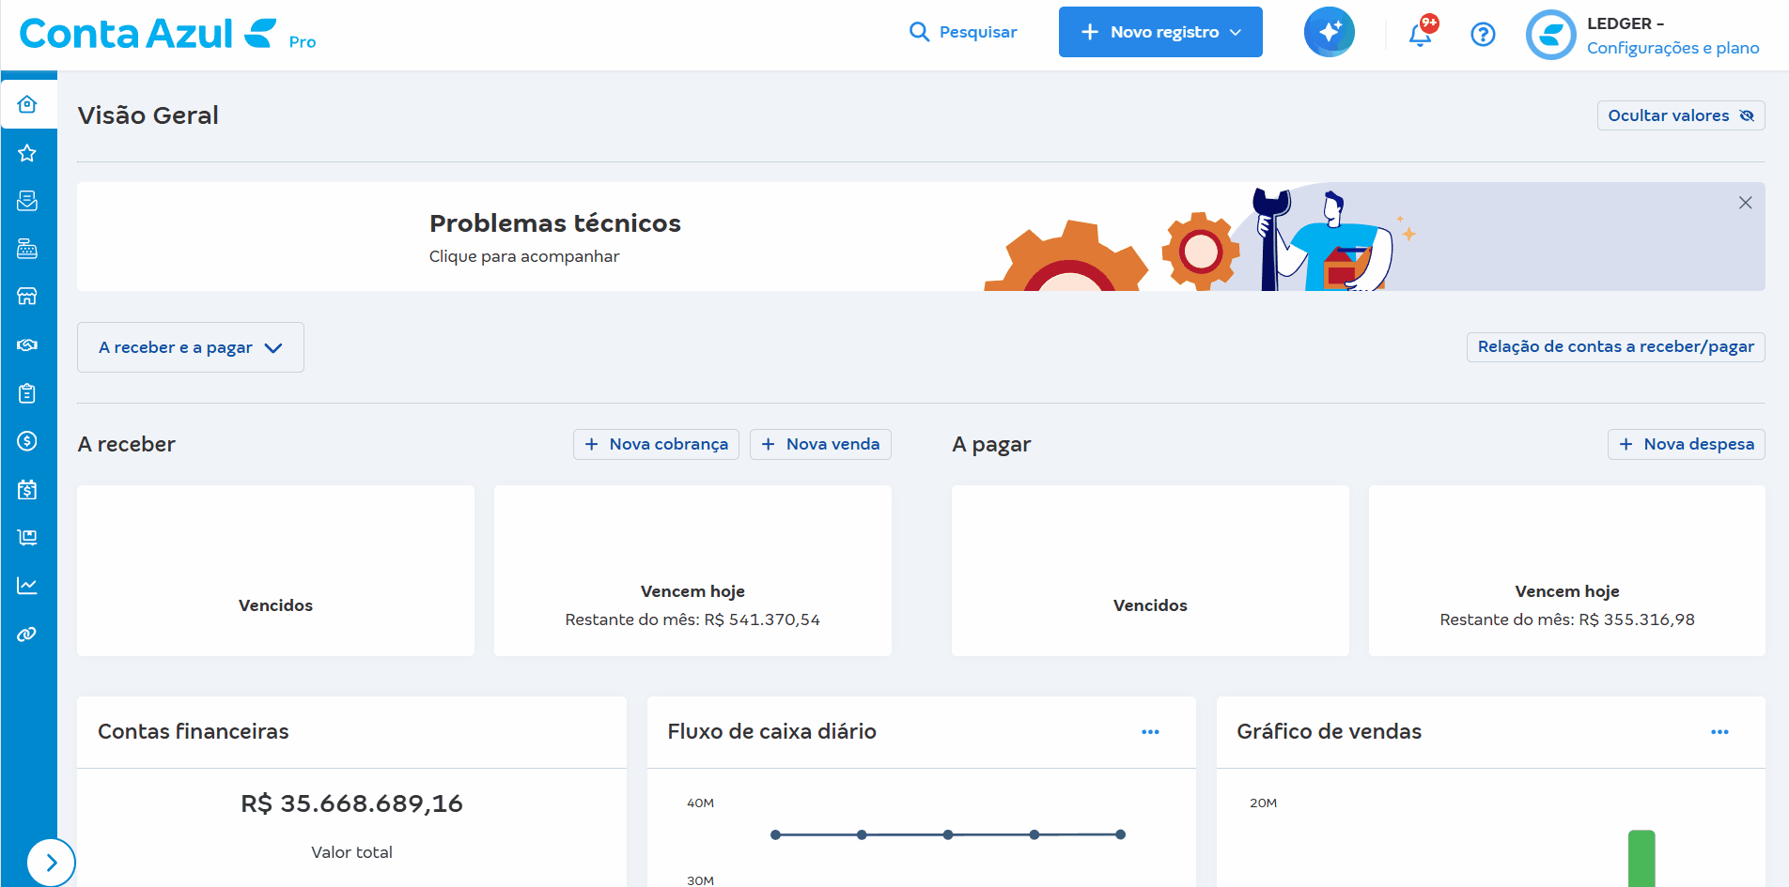Image resolution: width=1789 pixels, height=887 pixels.
Task: Open the A pagar Vencidos card
Action: tap(1150, 571)
